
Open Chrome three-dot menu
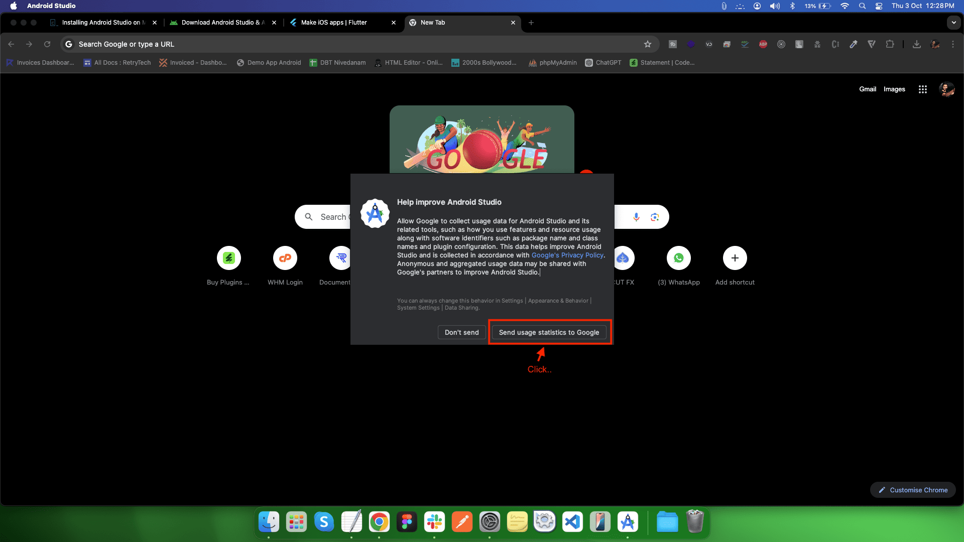tap(953, 44)
